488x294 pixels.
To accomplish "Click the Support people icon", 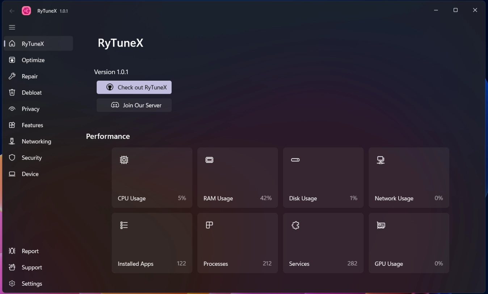I will coord(12,267).
